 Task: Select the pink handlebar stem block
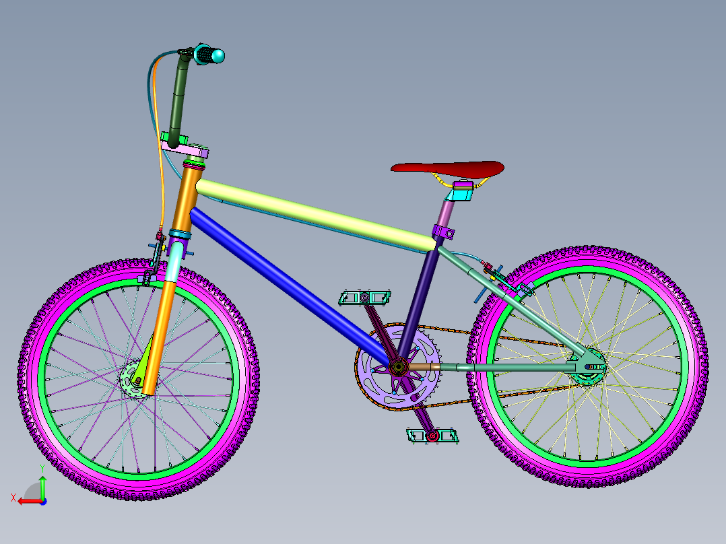pos(185,149)
